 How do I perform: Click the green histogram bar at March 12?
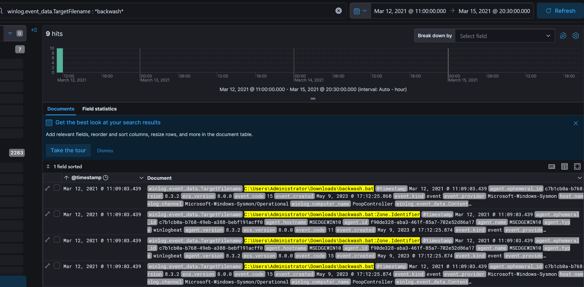tap(60, 60)
